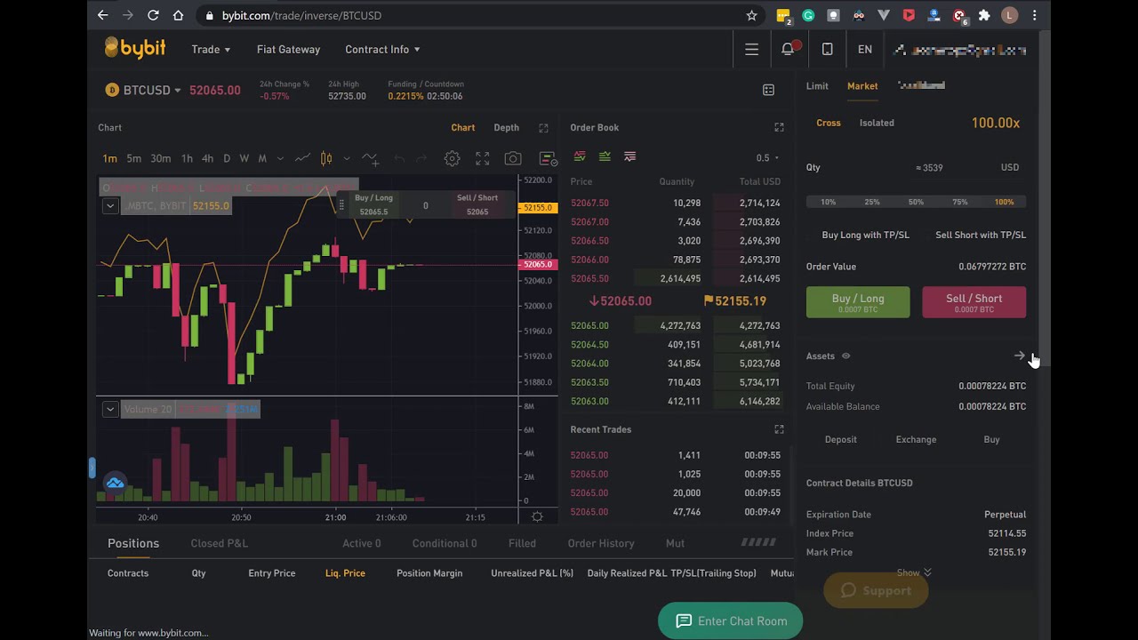Expand the Order Book panel

click(x=779, y=128)
